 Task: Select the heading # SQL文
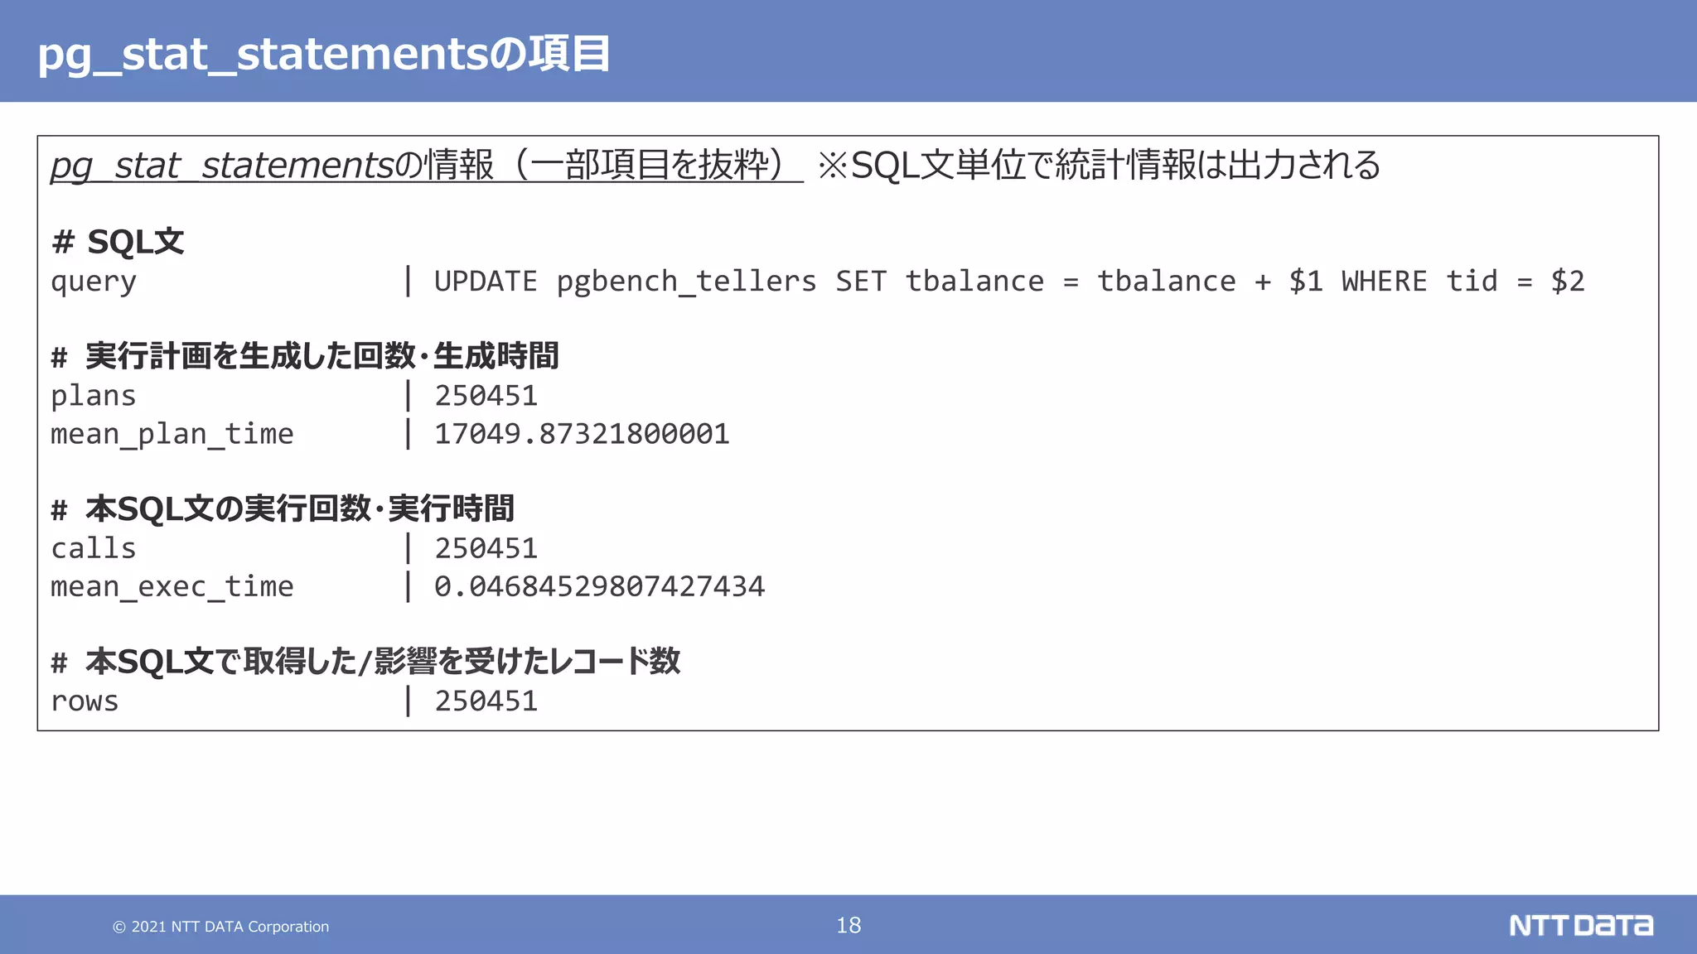(x=118, y=242)
